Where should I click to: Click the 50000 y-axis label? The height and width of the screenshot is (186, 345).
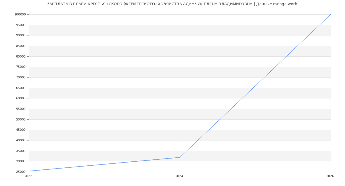point(21,119)
